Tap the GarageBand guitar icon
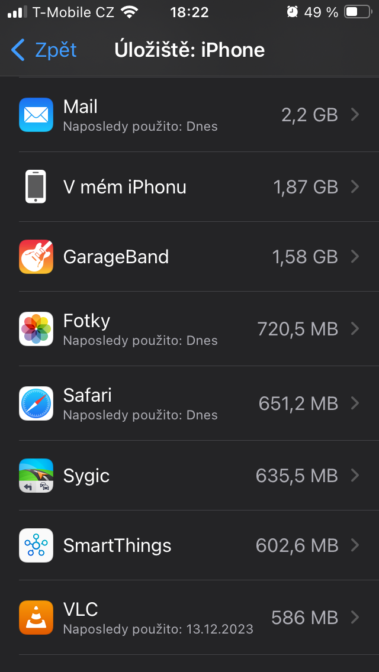The image size is (379, 672). [36, 257]
